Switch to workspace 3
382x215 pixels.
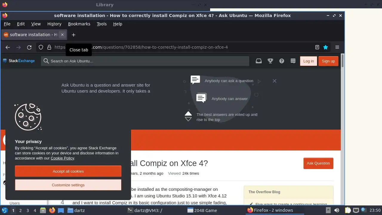(27, 210)
